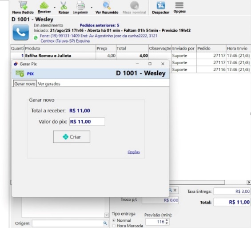This screenshot has width=251, height=228.
Task: Click the PIX money icon in dialog header
Action: tap(20, 73)
